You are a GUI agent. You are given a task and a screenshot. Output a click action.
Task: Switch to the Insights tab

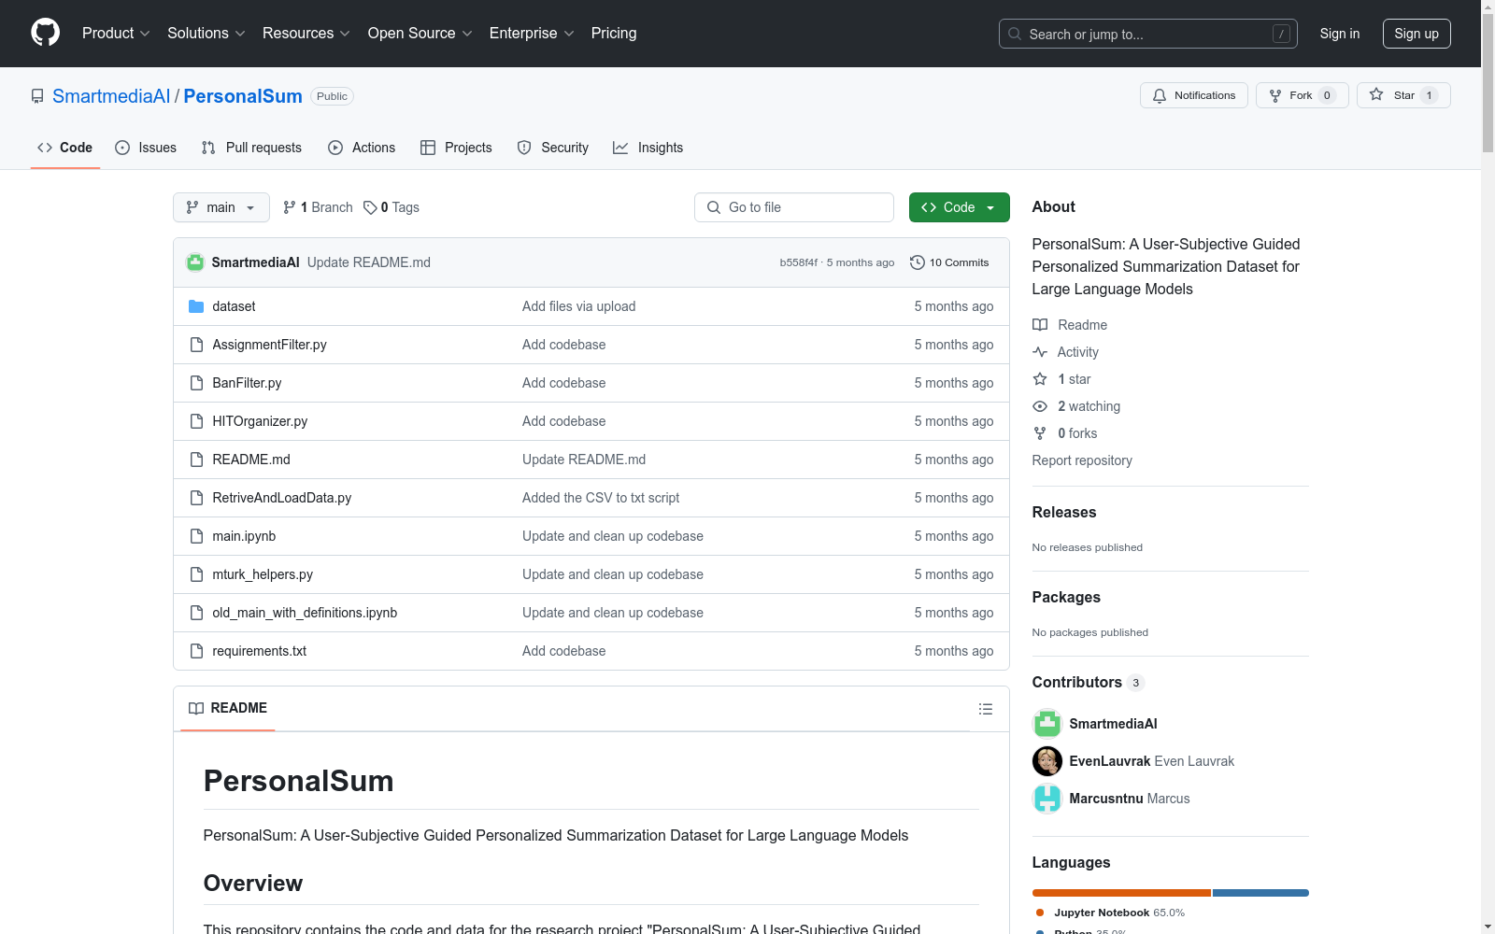tap(648, 148)
